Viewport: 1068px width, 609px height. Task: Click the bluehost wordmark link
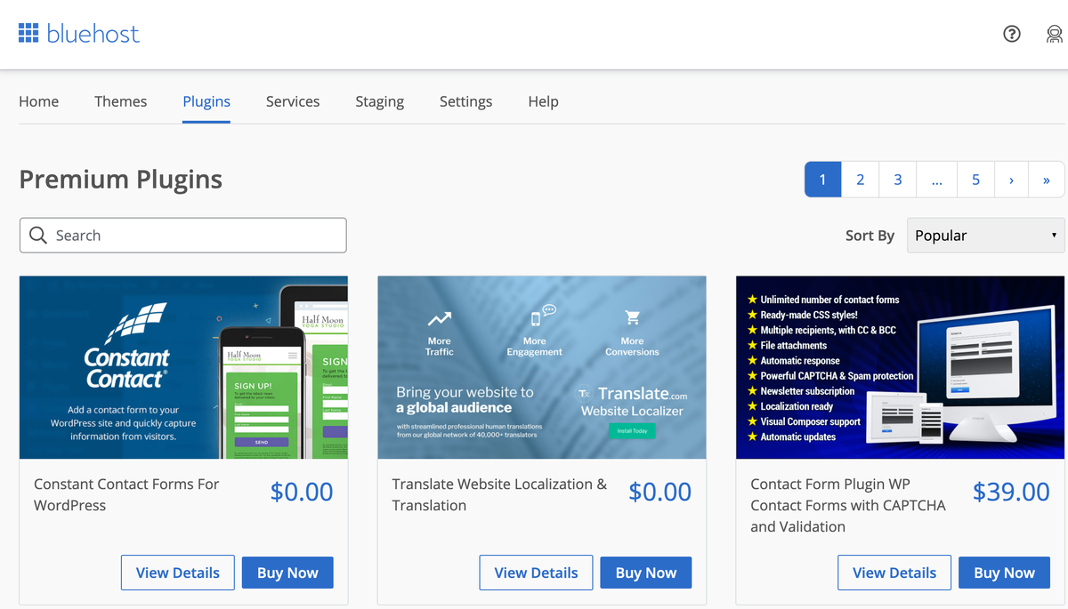pos(93,34)
